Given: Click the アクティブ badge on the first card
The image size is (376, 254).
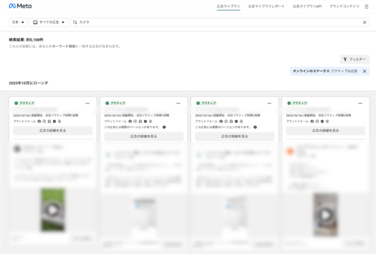Looking at the screenshot, I should pos(24,103).
